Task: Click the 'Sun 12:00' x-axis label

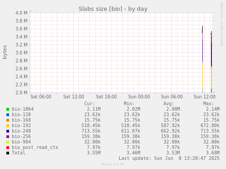Action: pyautogui.click(x=205, y=97)
